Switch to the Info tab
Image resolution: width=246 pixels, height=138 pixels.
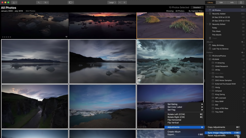pos(232,2)
